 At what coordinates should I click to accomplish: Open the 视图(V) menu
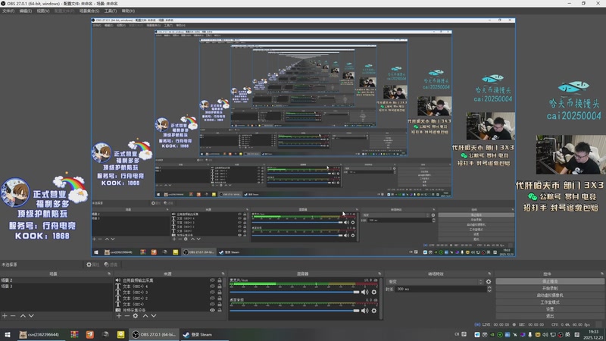(x=43, y=11)
